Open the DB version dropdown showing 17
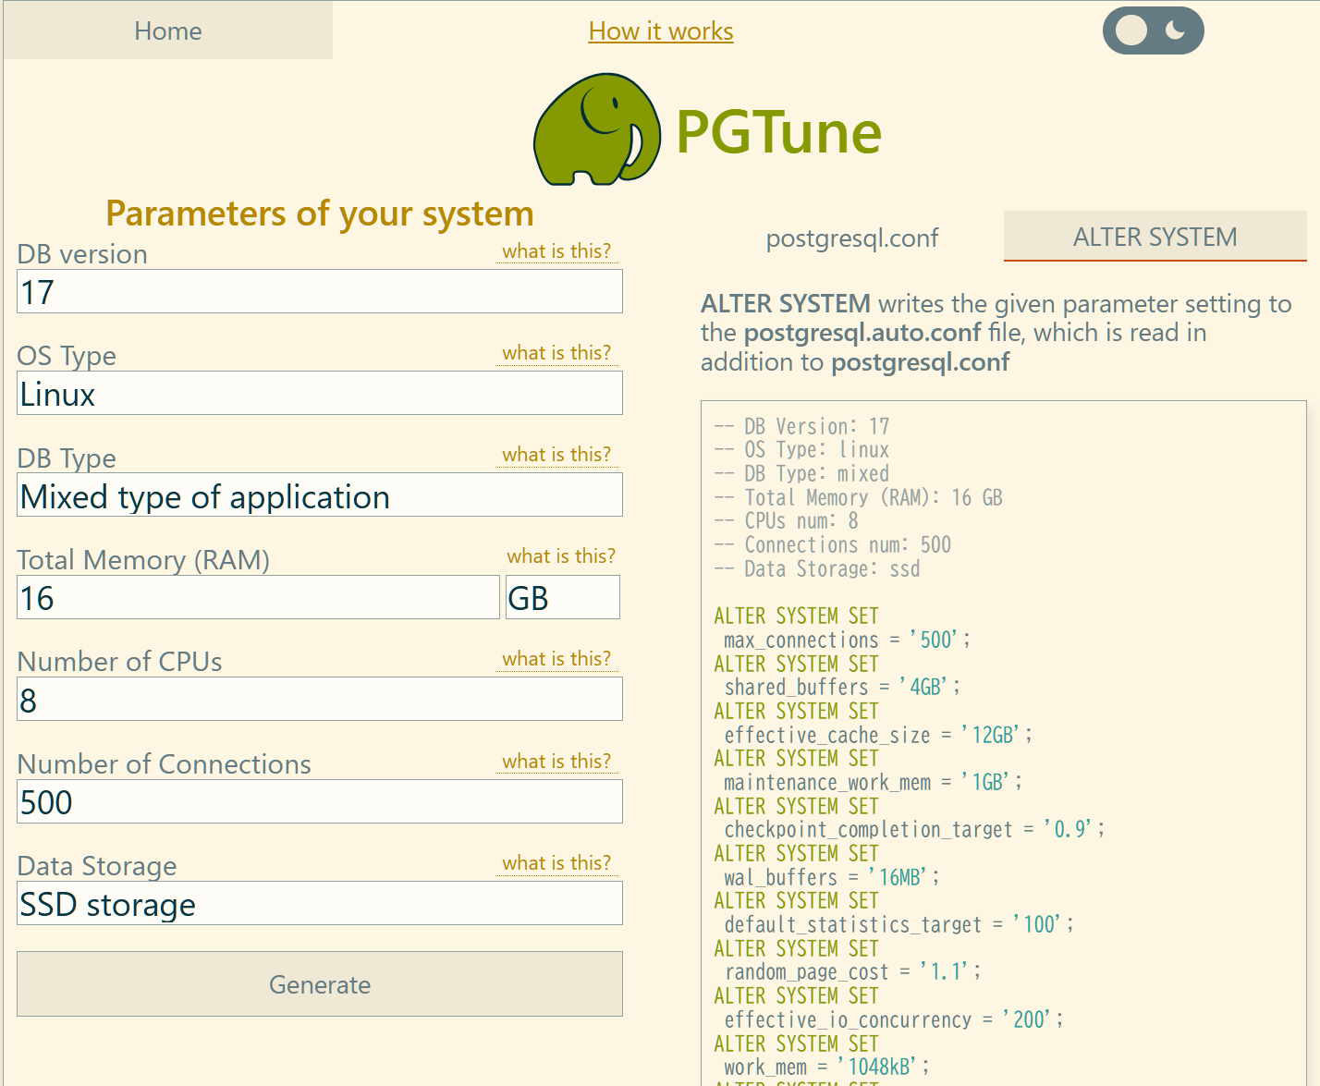The height and width of the screenshot is (1086, 1320). (319, 291)
